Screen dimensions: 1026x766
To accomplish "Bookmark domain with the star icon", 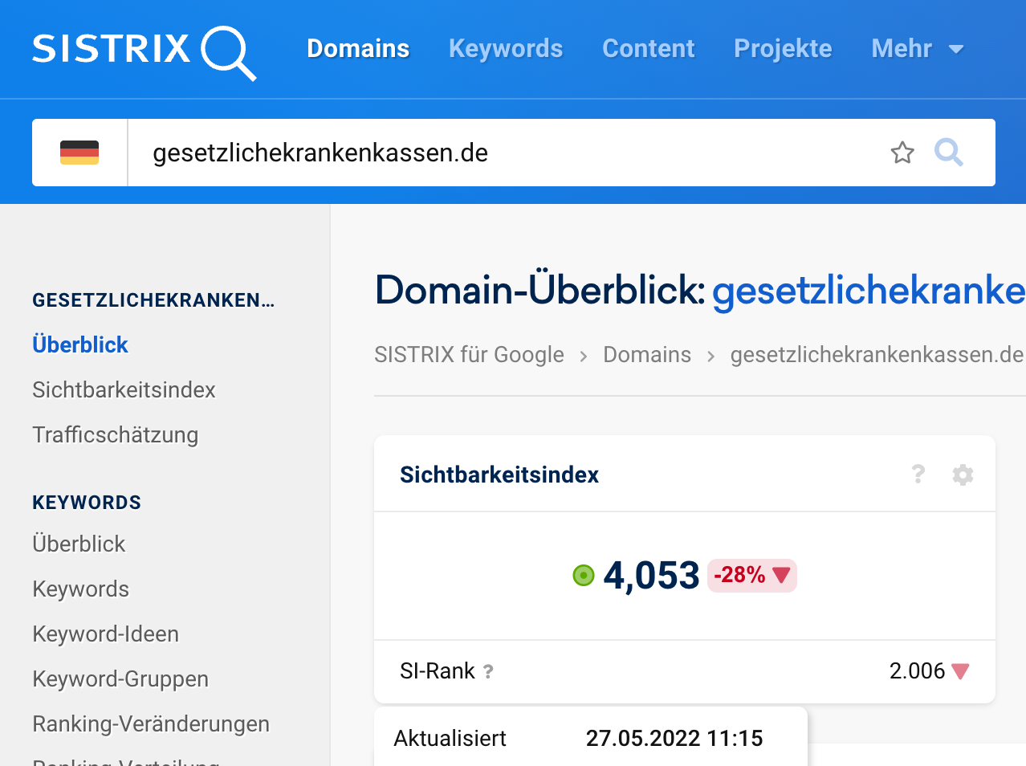I will pyautogui.click(x=902, y=153).
